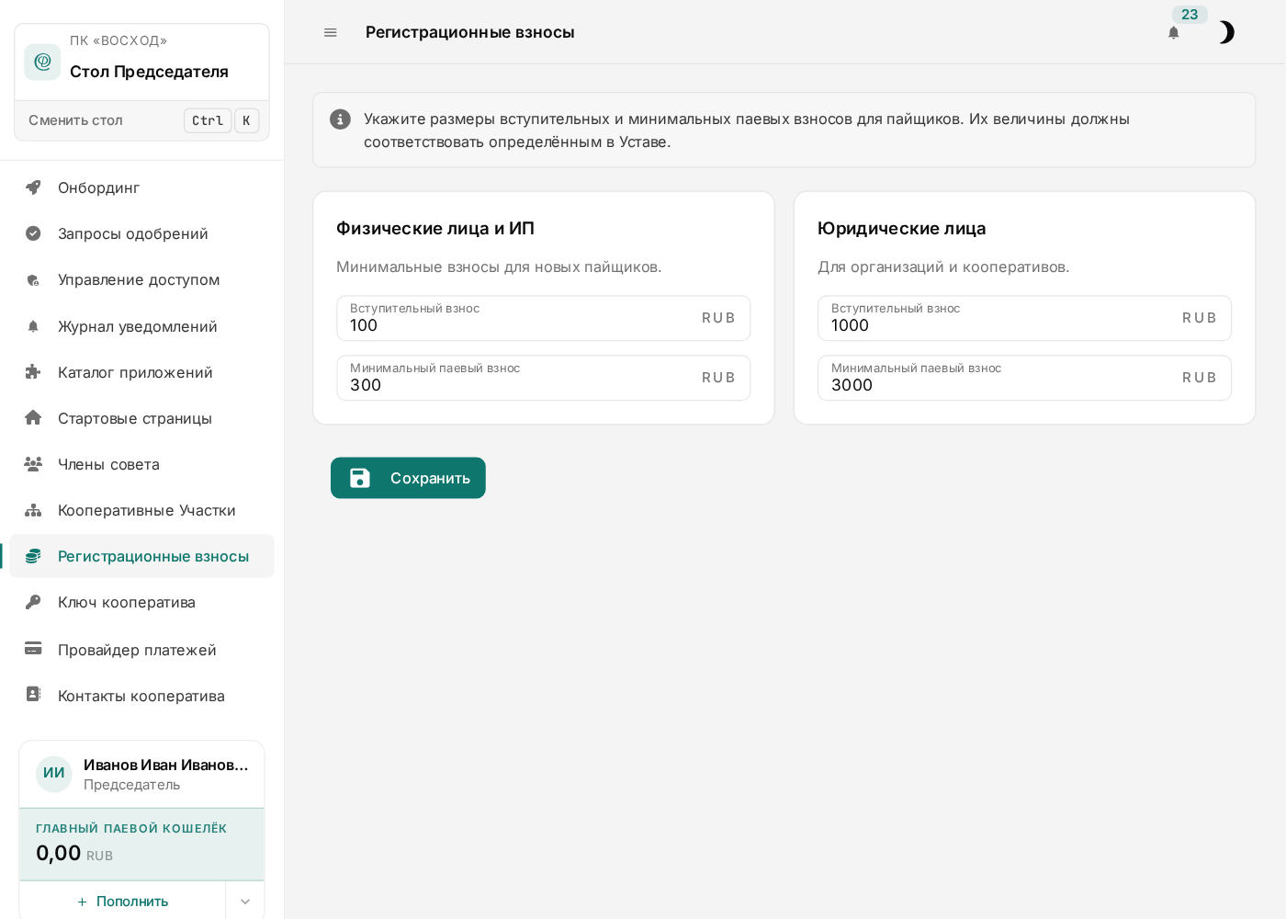This screenshot has width=1286, height=919.
Task: Click bell icon beside Журнал уведомлений
Action: point(33,326)
